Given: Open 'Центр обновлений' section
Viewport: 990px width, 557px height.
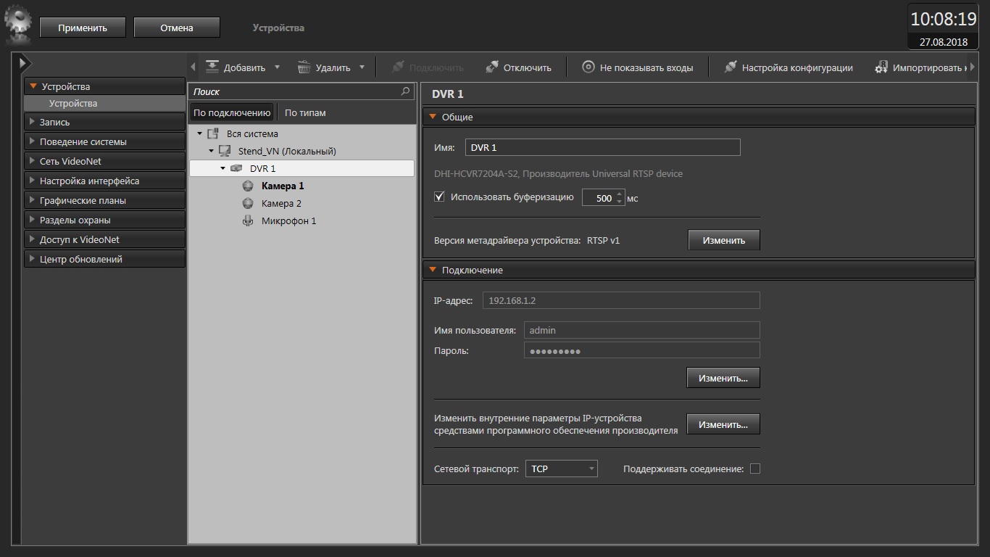Looking at the screenshot, I should coord(104,259).
